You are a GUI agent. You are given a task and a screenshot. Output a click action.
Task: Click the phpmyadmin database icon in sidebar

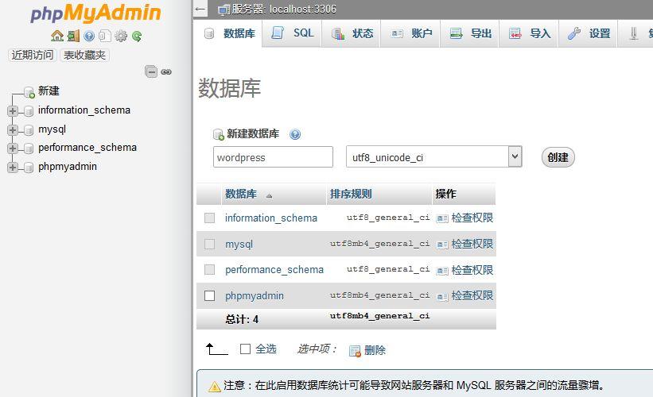click(x=29, y=168)
